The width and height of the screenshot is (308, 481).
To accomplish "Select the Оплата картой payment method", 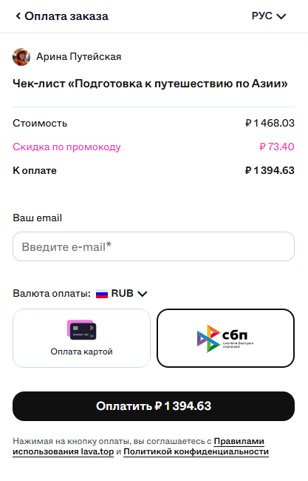I will coord(81,338).
